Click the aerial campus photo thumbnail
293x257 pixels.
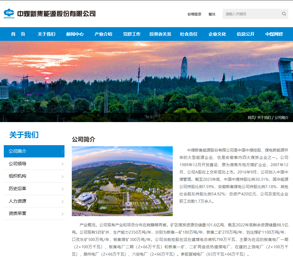point(122,181)
